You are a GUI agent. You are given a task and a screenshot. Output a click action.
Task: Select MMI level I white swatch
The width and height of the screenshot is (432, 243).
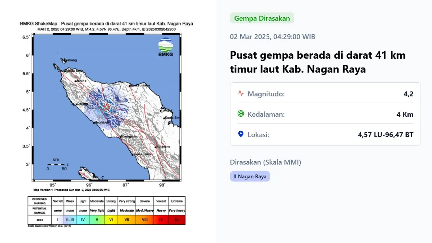pos(58,219)
